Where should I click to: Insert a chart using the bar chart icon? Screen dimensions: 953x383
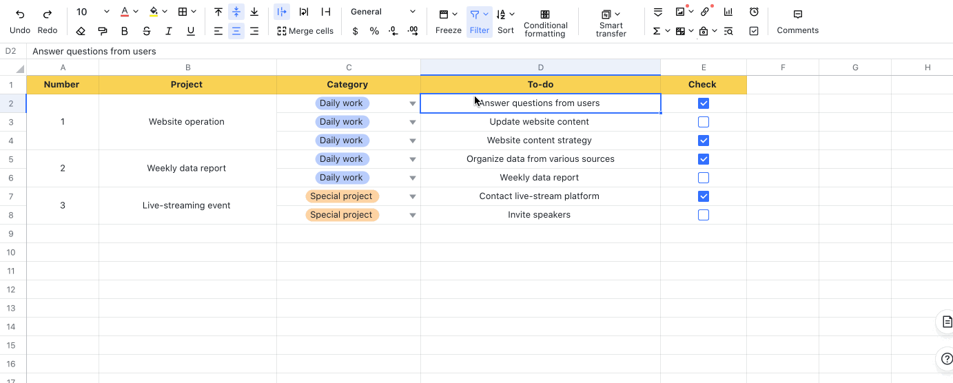[728, 12]
